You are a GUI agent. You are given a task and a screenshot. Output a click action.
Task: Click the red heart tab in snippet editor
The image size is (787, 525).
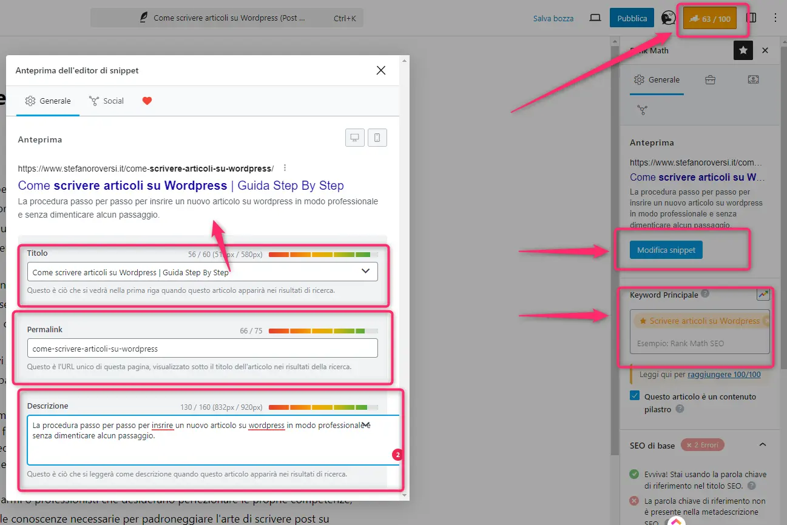(x=147, y=101)
